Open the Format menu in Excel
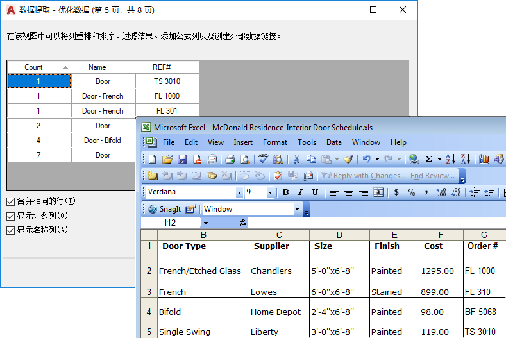The image size is (506, 338). (x=275, y=142)
